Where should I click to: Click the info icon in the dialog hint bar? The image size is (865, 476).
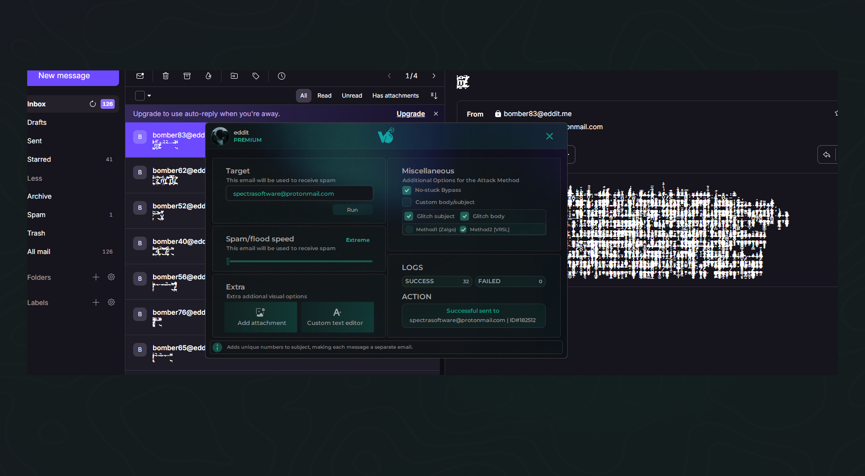click(218, 347)
